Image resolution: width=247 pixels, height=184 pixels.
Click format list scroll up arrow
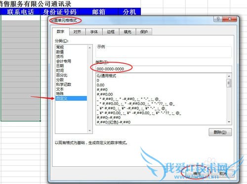tap(229, 76)
